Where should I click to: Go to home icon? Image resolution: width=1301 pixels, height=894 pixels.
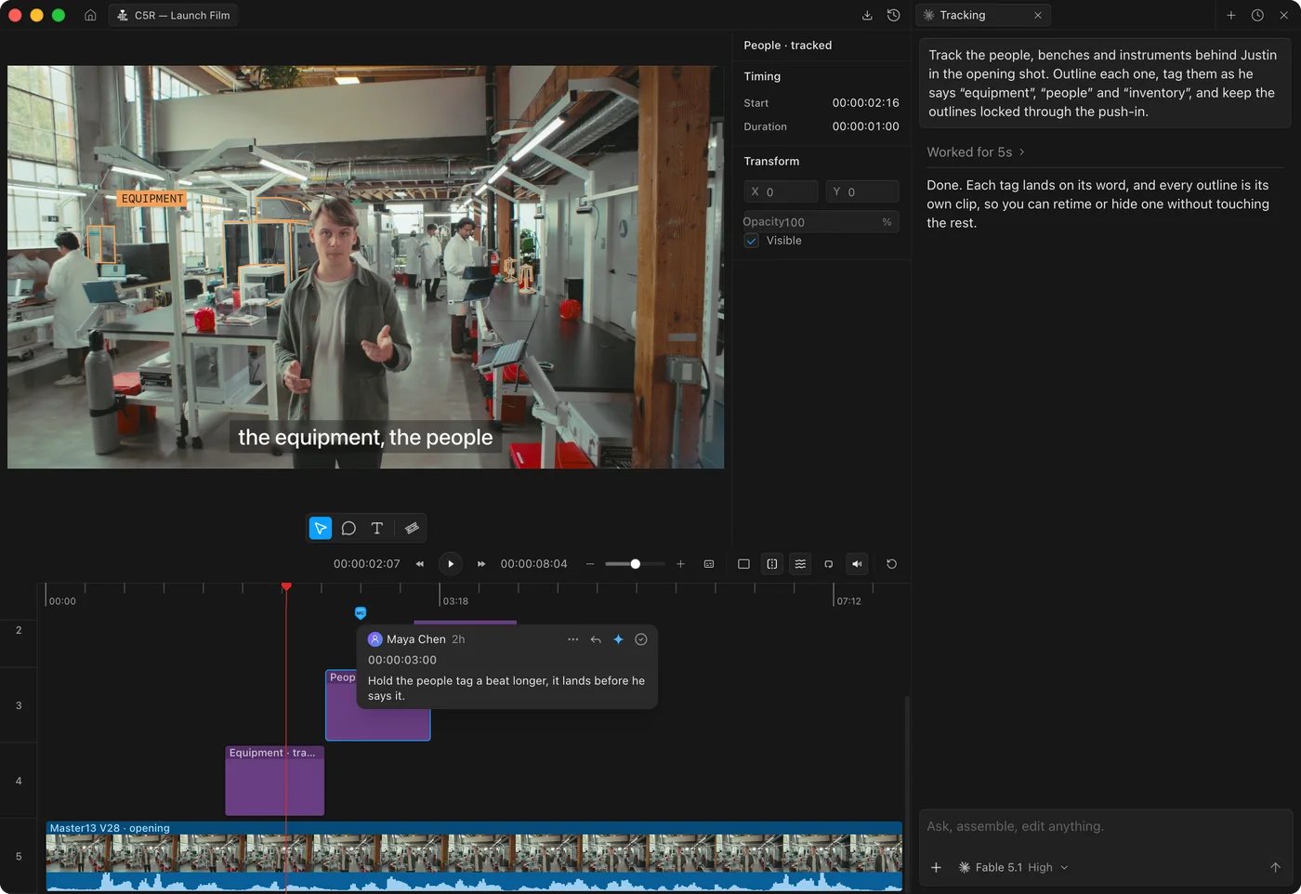(x=90, y=15)
